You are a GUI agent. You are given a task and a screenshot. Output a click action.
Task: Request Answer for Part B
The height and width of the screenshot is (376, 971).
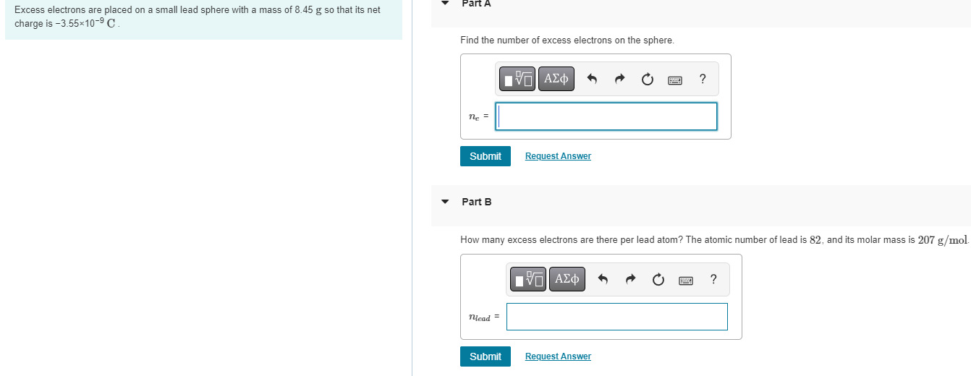tap(558, 356)
